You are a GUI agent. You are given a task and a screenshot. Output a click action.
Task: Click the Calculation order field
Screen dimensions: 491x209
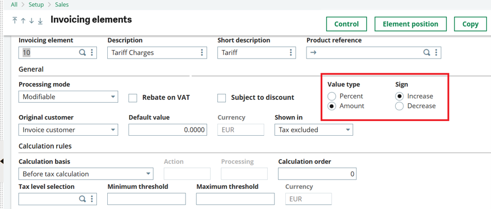(317, 174)
